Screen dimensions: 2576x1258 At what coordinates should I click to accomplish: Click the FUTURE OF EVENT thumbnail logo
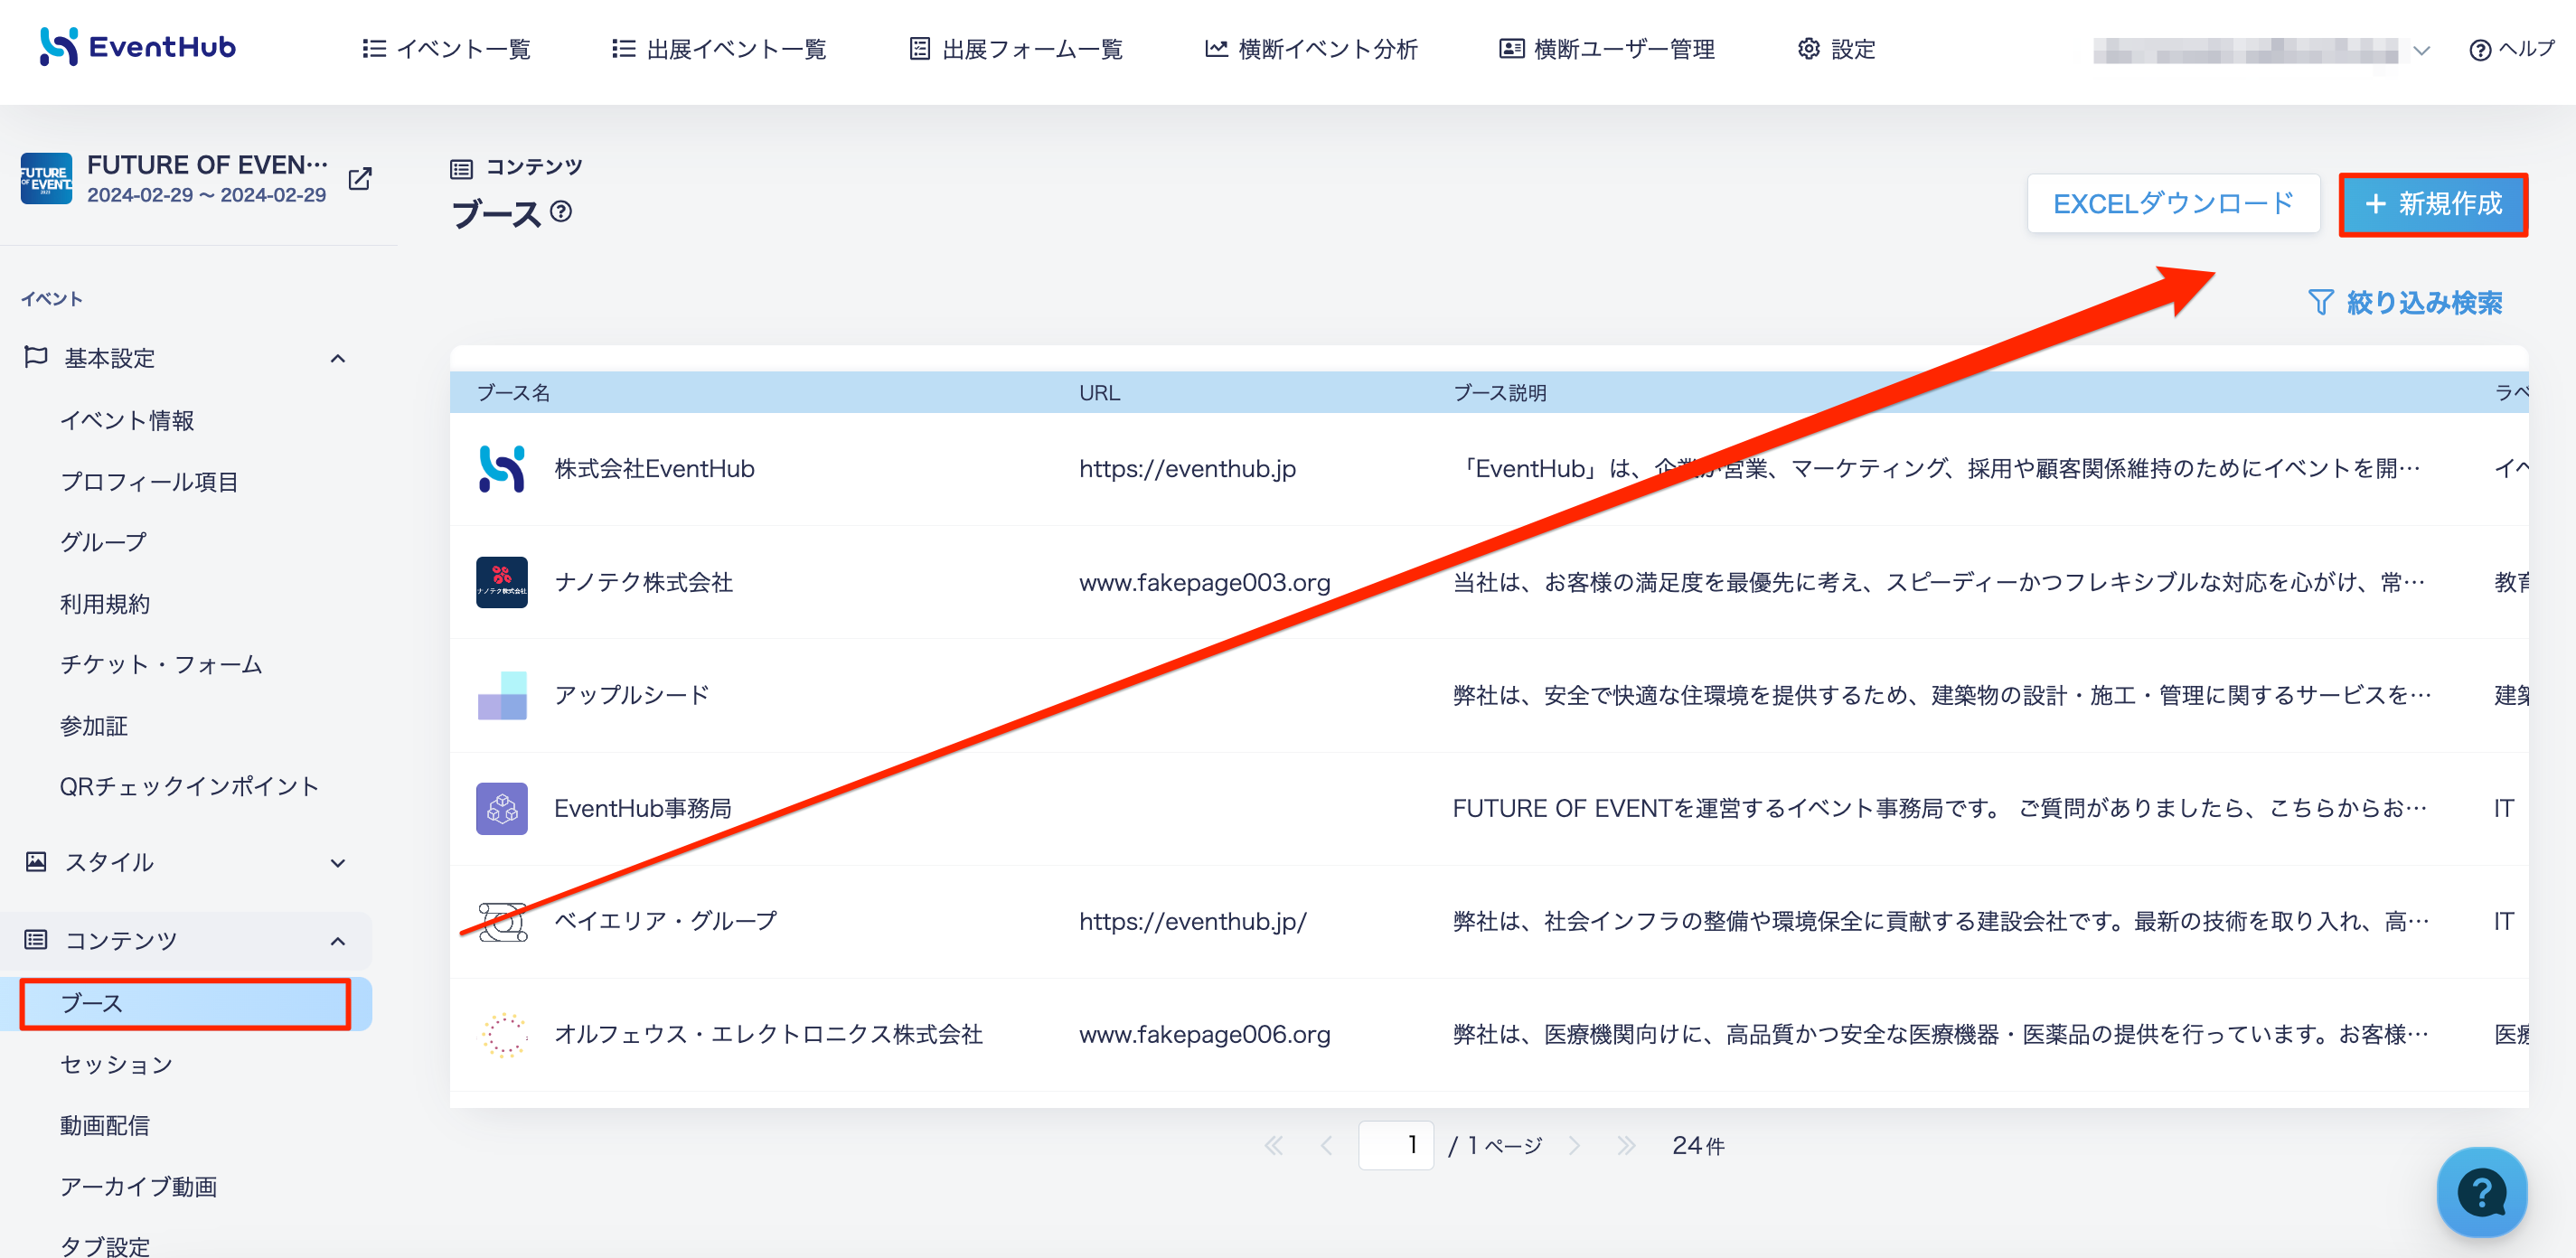click(x=46, y=179)
